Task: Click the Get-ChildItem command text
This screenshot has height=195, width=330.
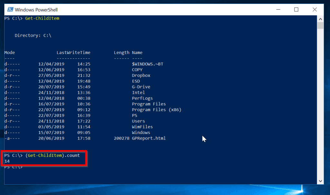Action: coord(42,18)
